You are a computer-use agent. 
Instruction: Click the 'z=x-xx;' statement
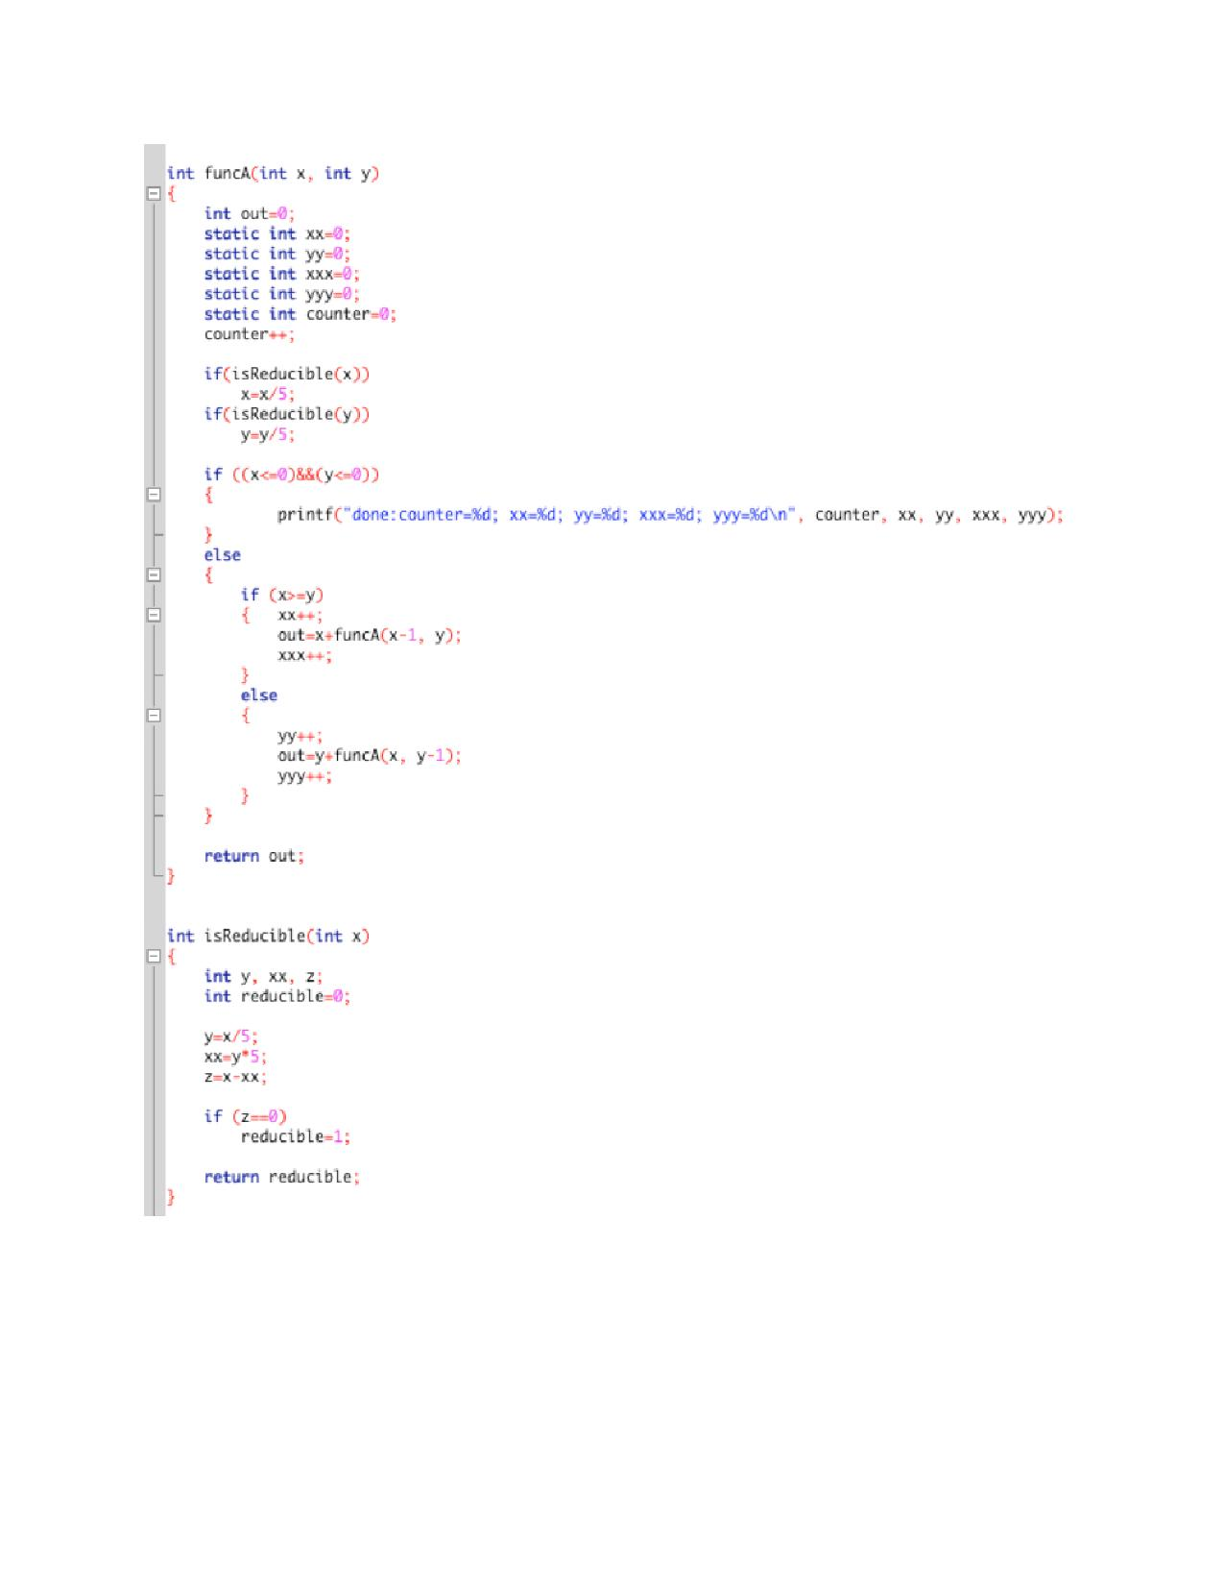pos(236,1077)
